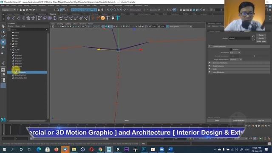Click play forward in playback controls

(259, 126)
